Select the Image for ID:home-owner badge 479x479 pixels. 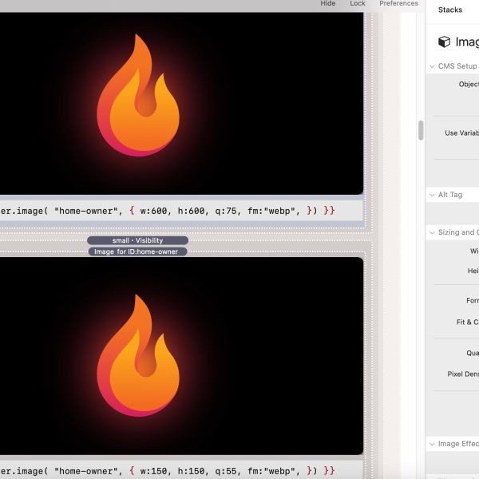pos(137,251)
